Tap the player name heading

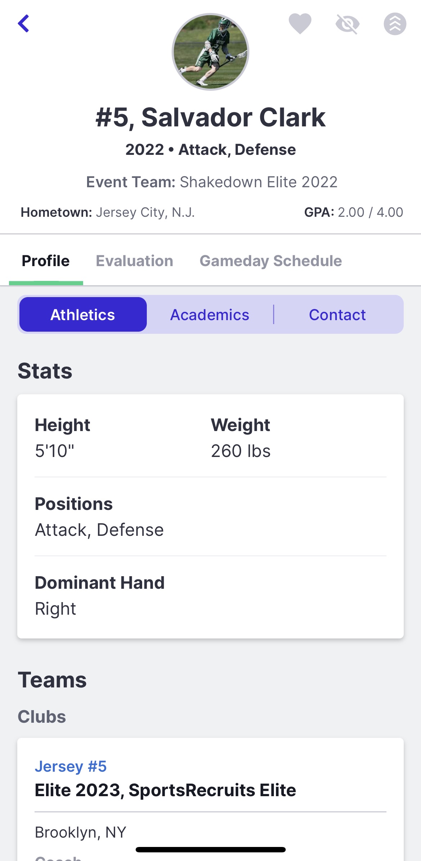pyautogui.click(x=210, y=117)
